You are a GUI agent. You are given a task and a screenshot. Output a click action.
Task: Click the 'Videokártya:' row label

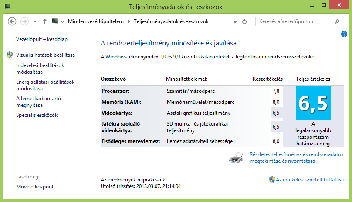[x=117, y=113]
